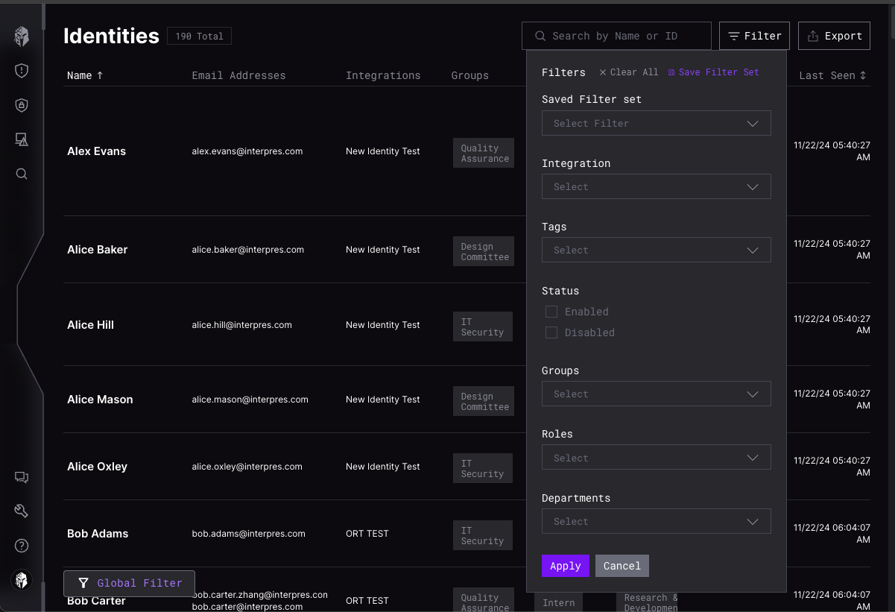The width and height of the screenshot is (895, 612).
Task: Click the magnifier icon in the sidebar
Action: [22, 174]
